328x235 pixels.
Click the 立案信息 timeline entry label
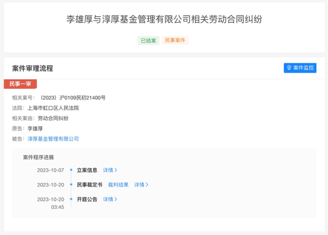pyautogui.click(x=87, y=170)
